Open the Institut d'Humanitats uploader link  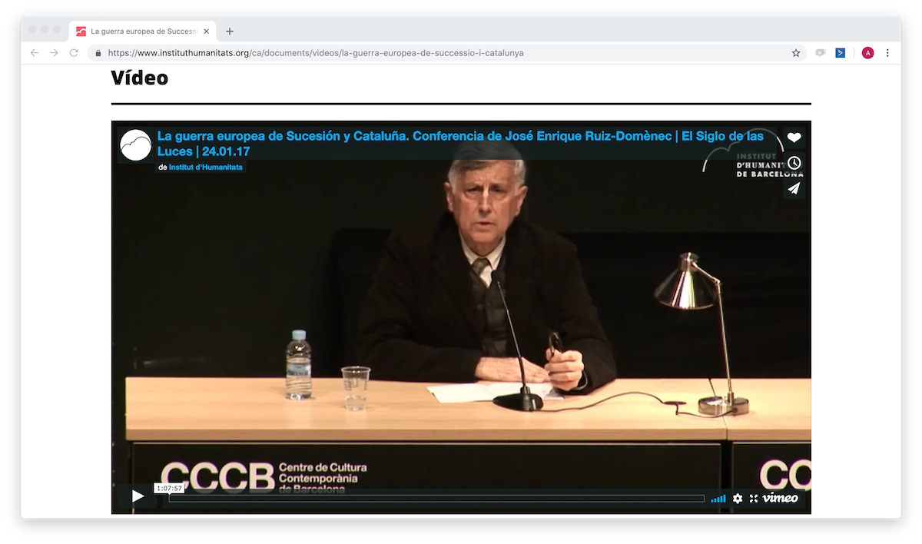point(207,167)
